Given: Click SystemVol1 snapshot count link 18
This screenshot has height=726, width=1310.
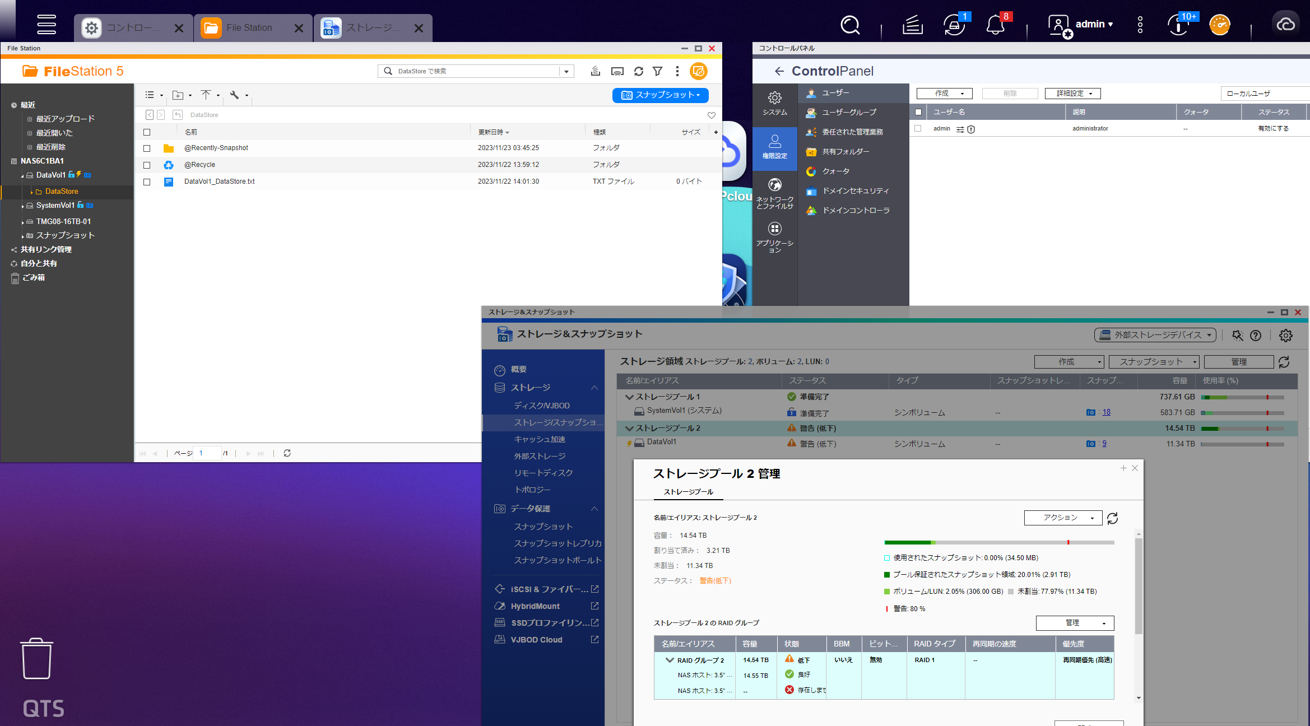Looking at the screenshot, I should point(1106,412).
